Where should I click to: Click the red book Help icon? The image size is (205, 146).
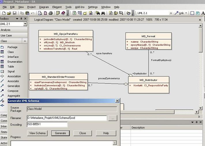click(x=63, y=13)
